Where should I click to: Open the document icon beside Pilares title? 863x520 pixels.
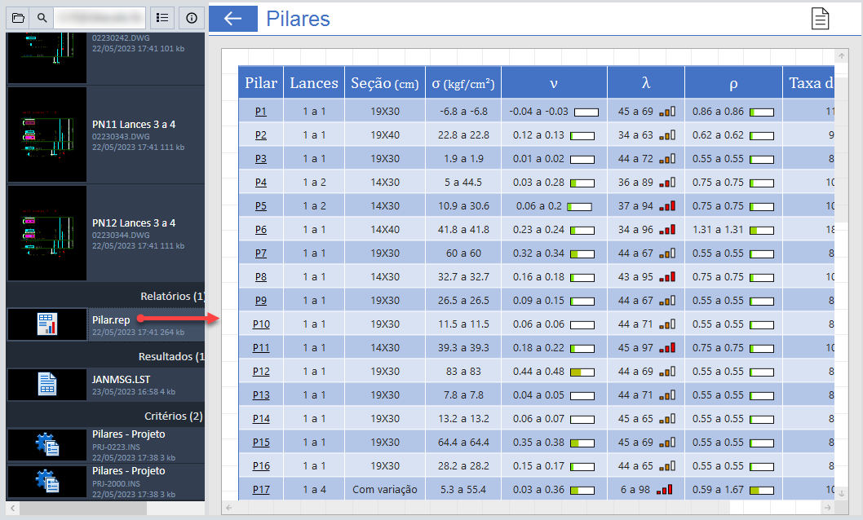click(x=820, y=19)
